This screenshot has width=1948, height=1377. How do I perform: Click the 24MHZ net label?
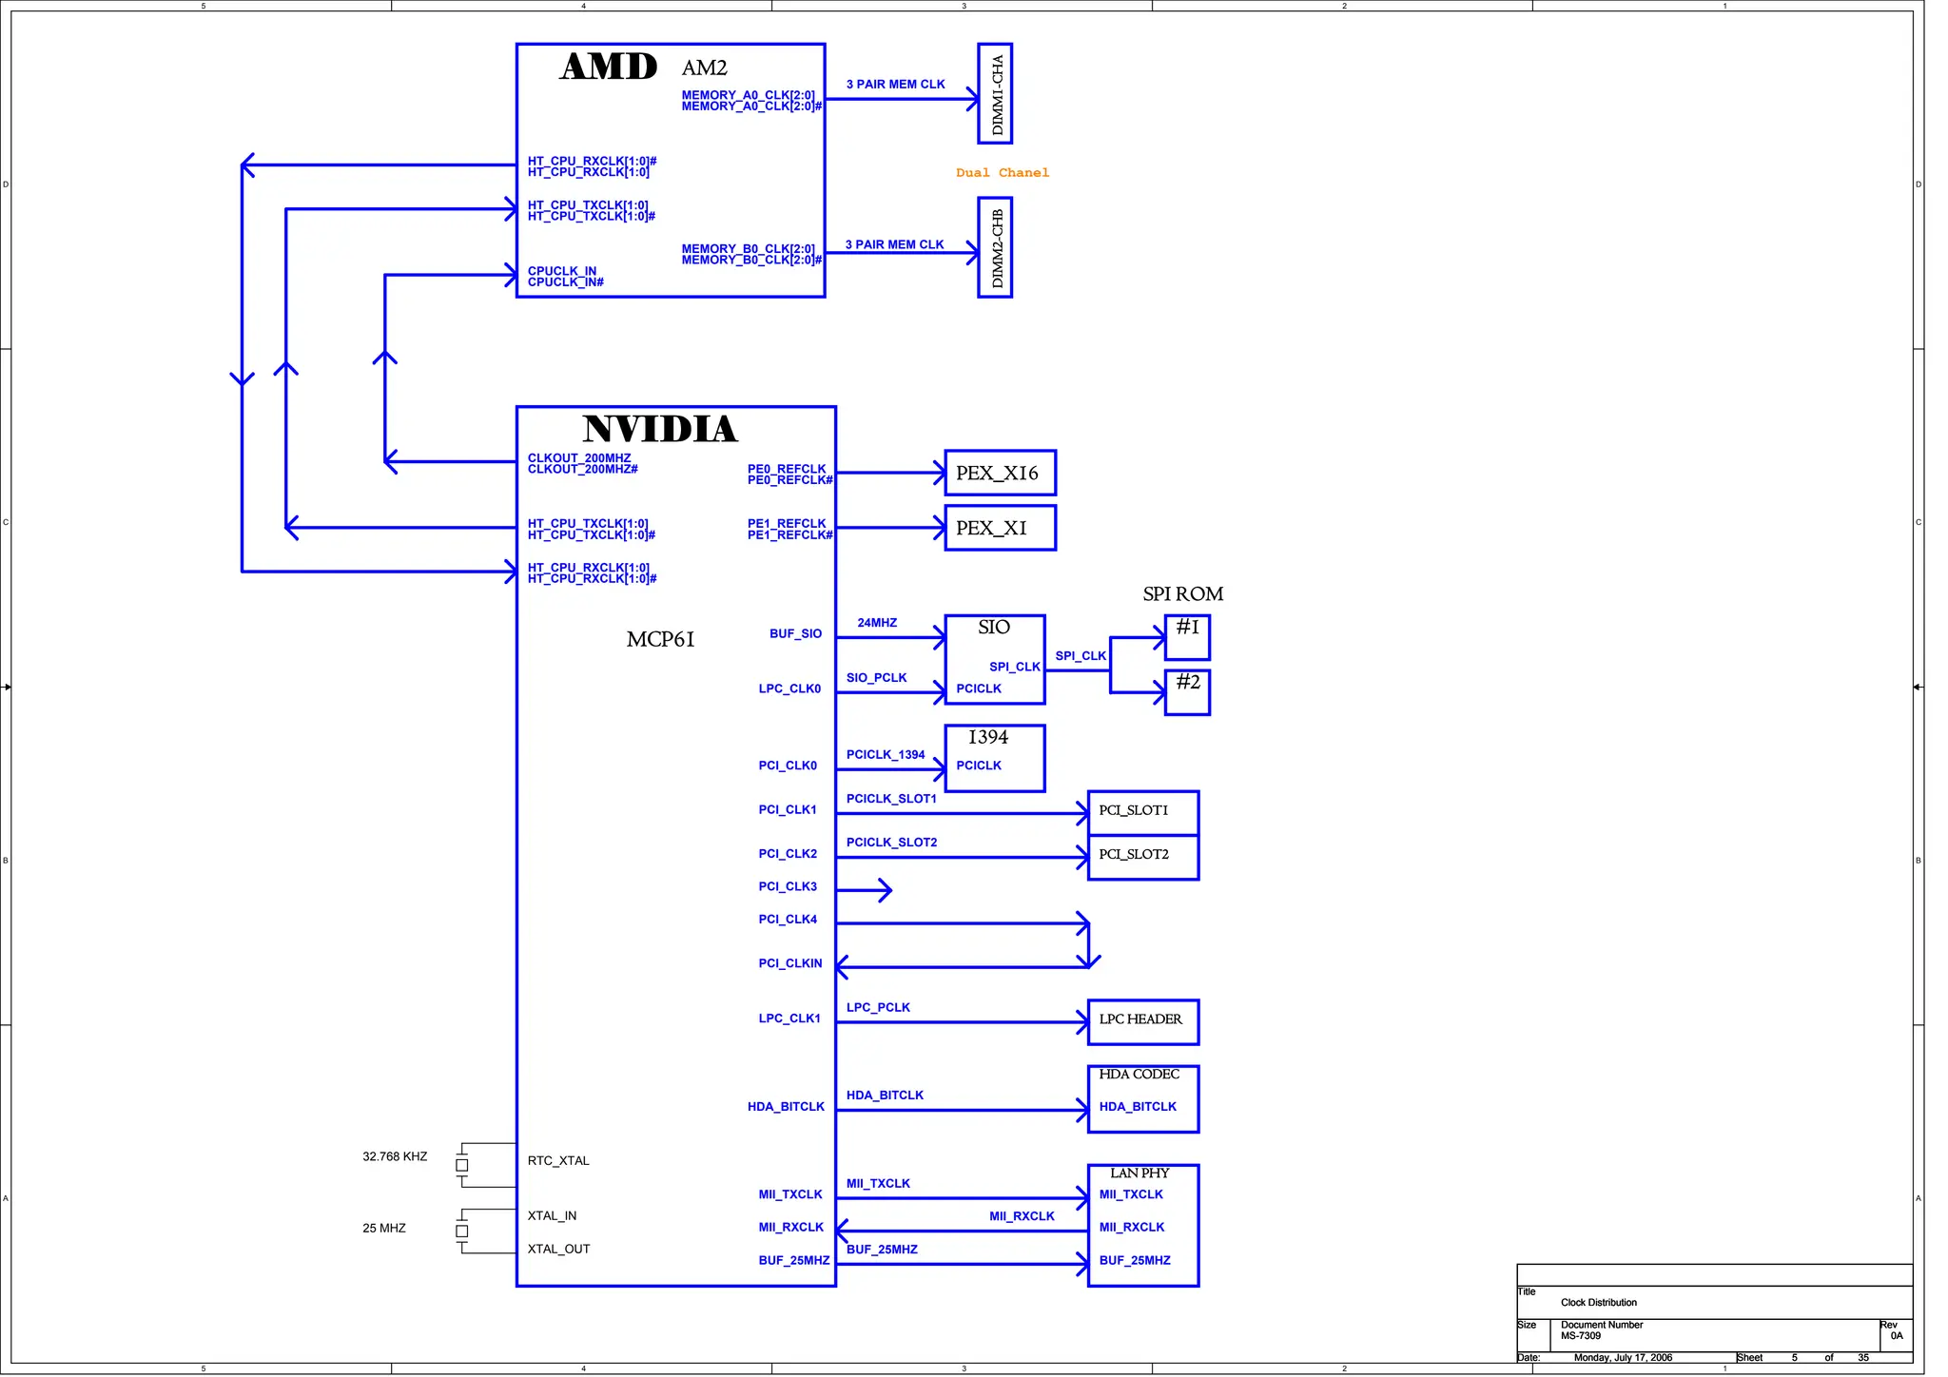click(x=877, y=623)
